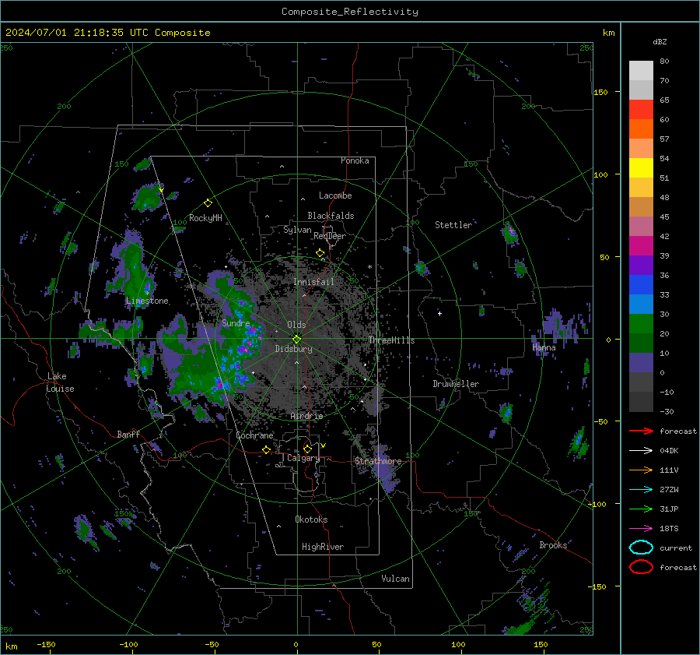Select the yellow diamond marker above Calgary label
The image size is (700, 655).
(x=307, y=449)
